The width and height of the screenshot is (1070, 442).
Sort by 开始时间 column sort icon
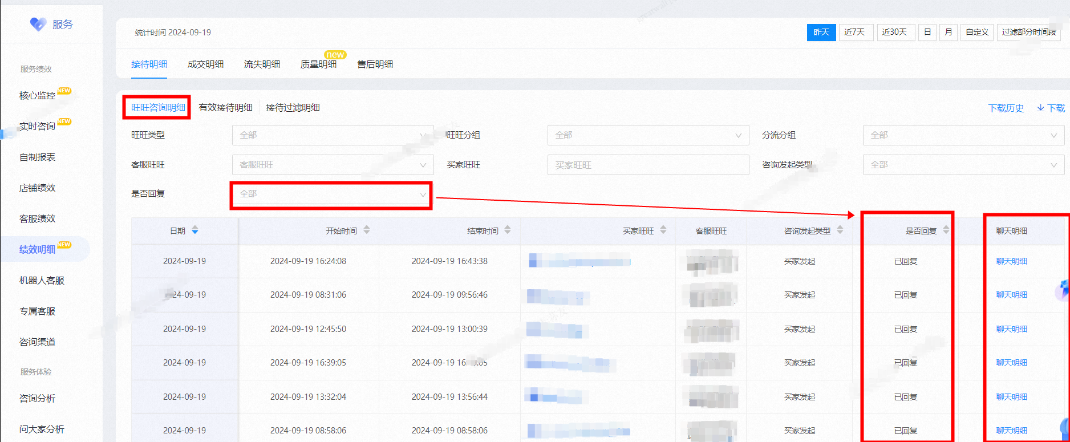(367, 230)
